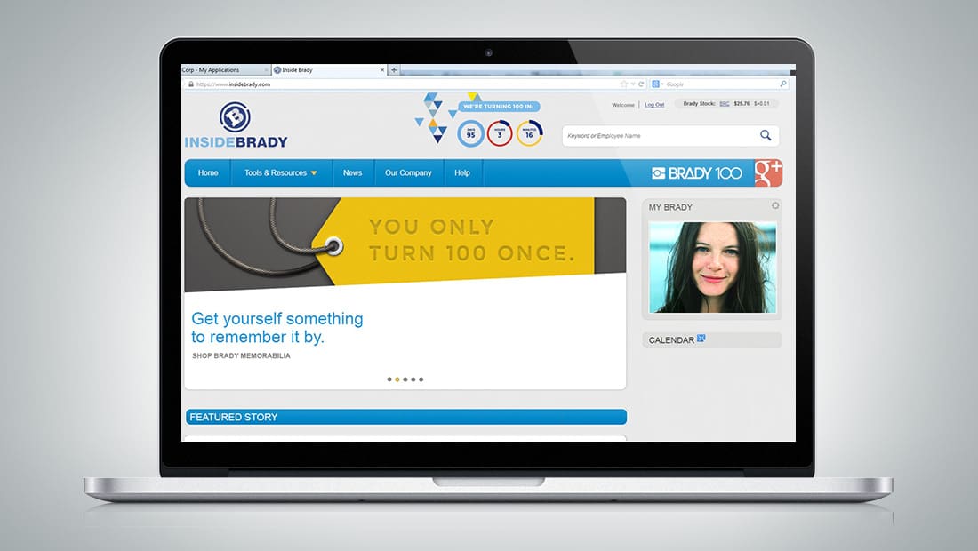Open the Shop Brady Memorabilia link
This screenshot has width=978, height=551.
click(x=241, y=356)
